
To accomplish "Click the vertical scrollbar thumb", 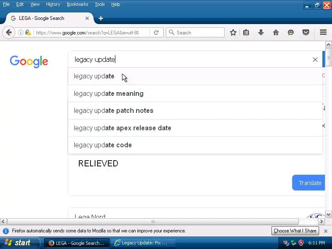I will pos(328,57).
